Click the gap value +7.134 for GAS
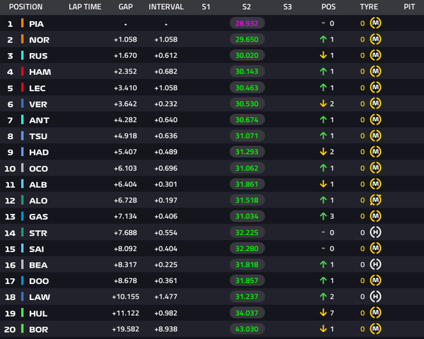This screenshot has height=339, width=424. coord(125,216)
